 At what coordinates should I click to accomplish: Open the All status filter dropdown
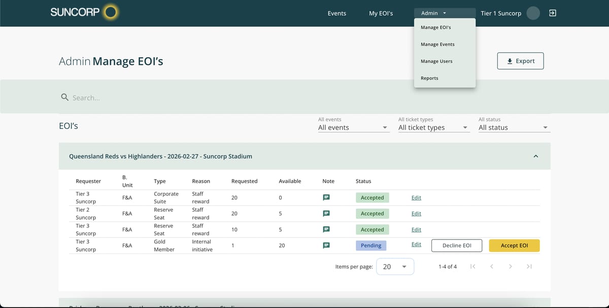(x=514, y=127)
